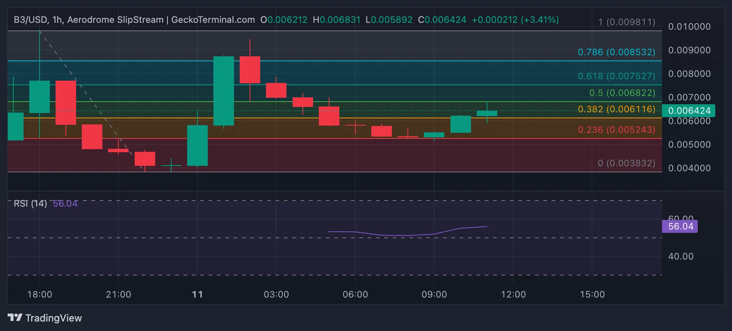The height and width of the screenshot is (331, 732).
Task: Click the 18:00 time axis label
Action: 40,294
